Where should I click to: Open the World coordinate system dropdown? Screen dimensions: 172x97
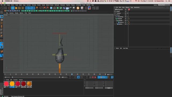tap(89, 88)
